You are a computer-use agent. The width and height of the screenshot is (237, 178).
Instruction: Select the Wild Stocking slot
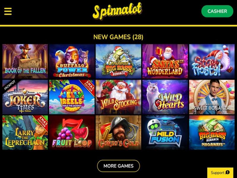(118, 97)
